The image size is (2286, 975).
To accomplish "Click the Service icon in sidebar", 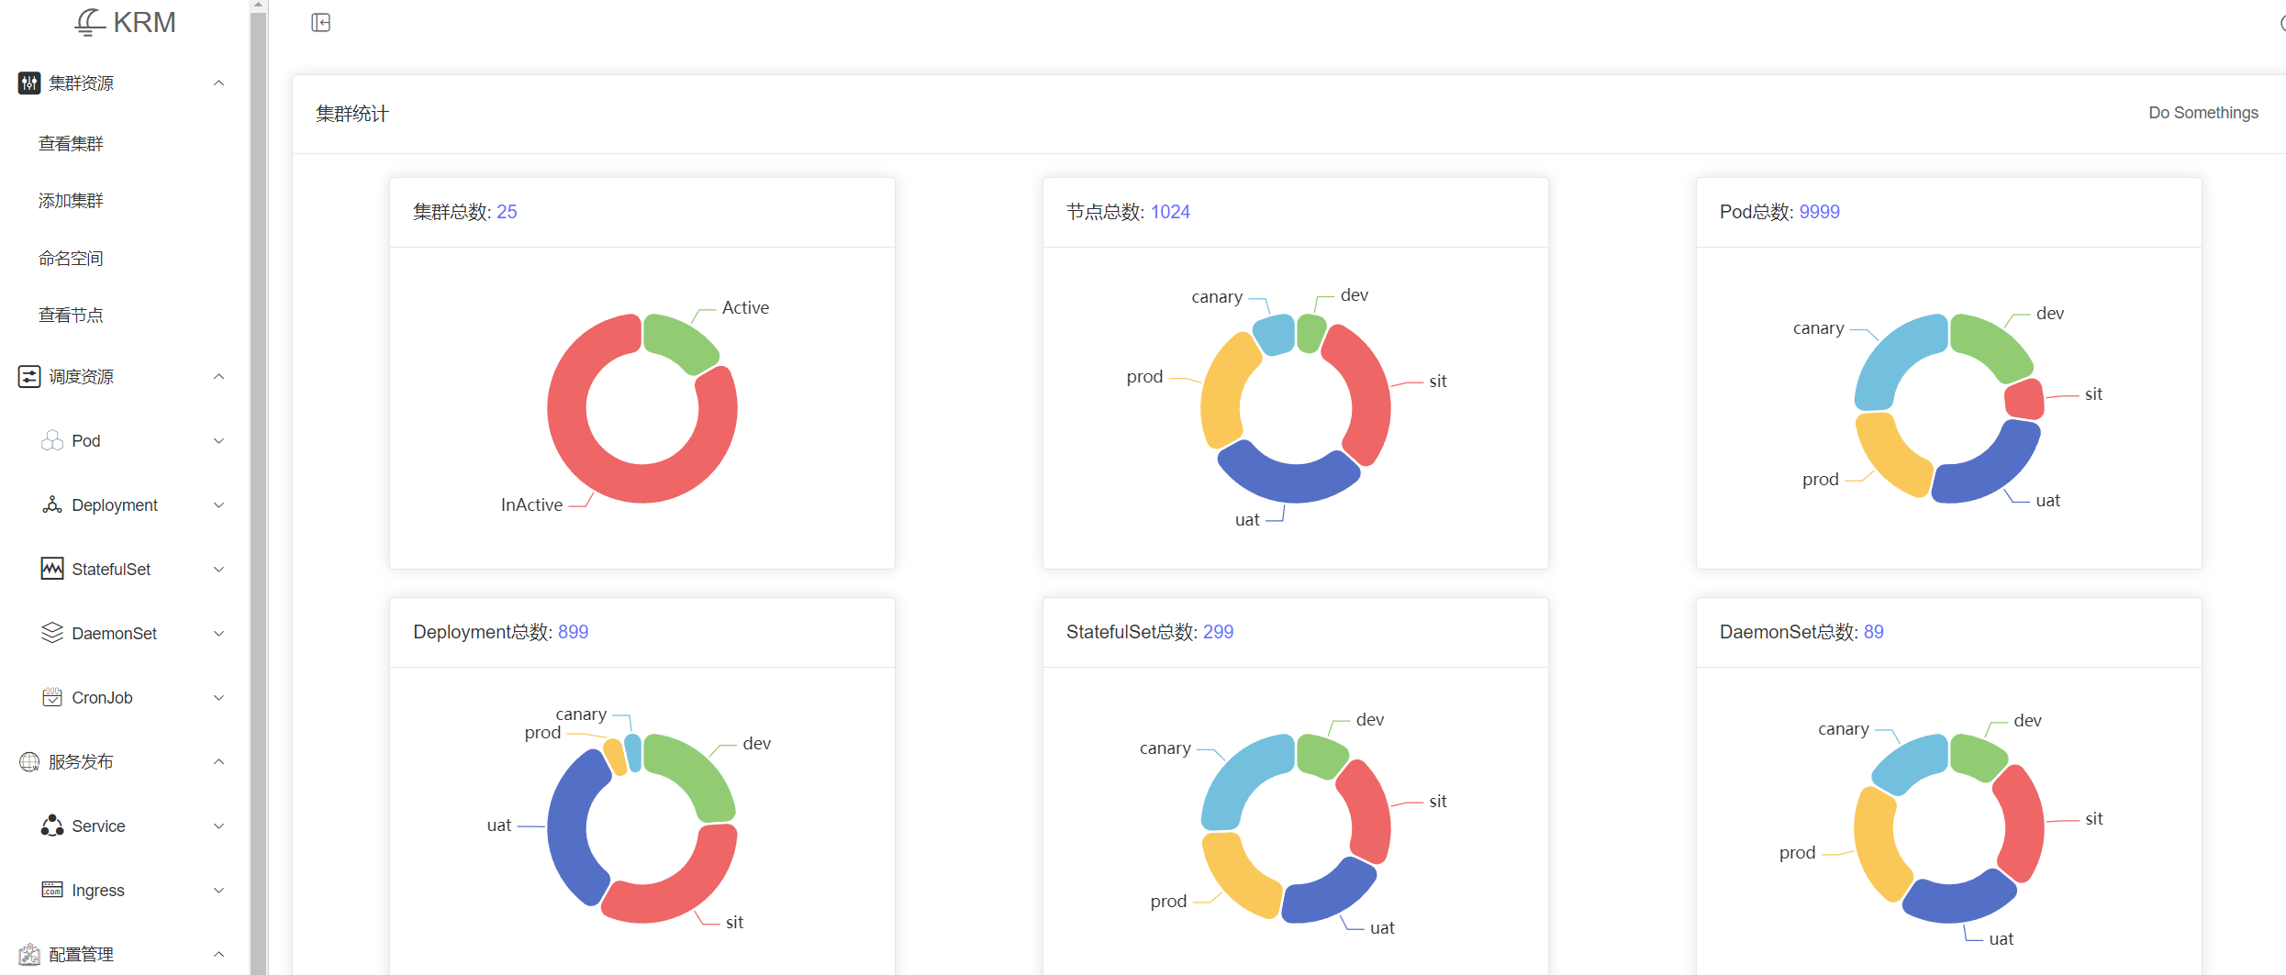I will pyautogui.click(x=51, y=825).
